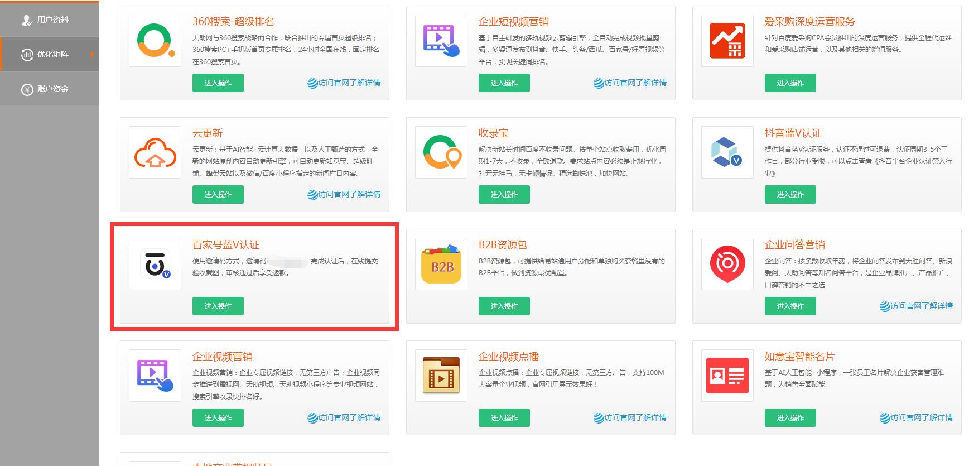Click 进入操作 for 百家号蓝V认证
The height and width of the screenshot is (466, 969).
(x=218, y=306)
